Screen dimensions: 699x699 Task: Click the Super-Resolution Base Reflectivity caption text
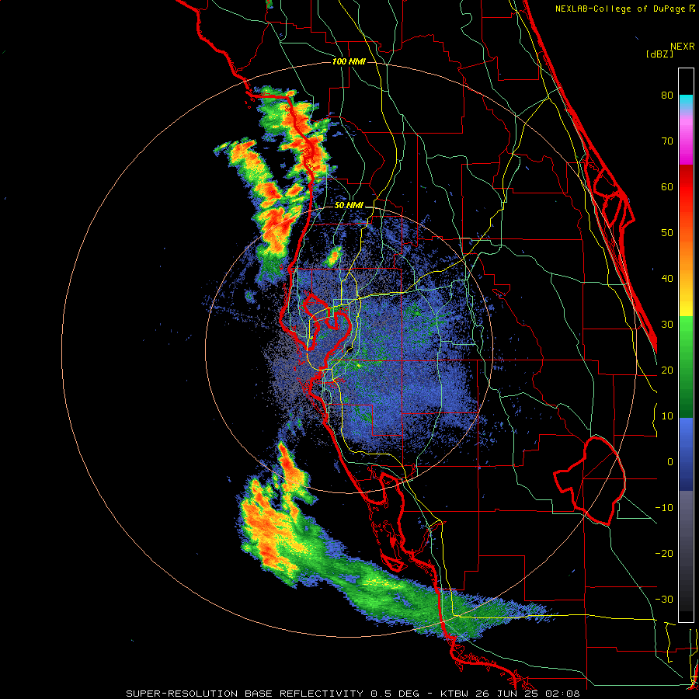coord(353,694)
